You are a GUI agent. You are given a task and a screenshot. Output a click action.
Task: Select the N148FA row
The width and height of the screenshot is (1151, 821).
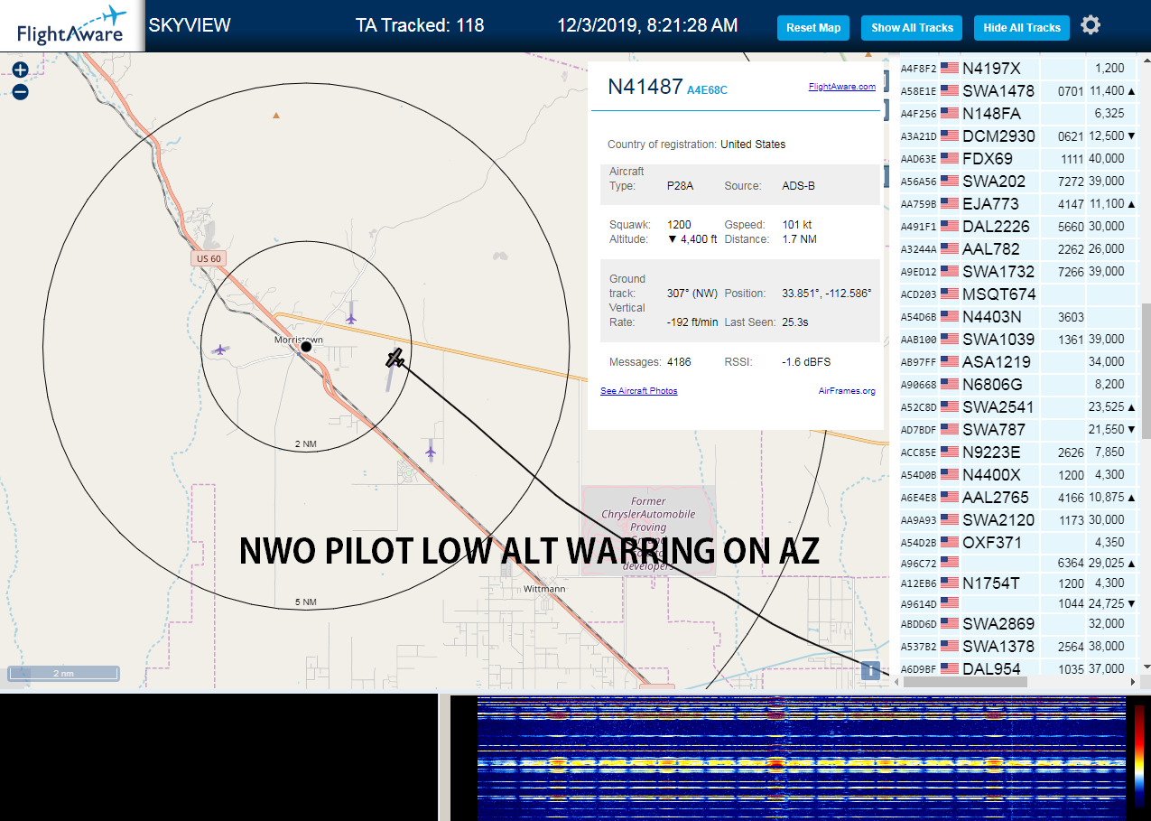tap(1017, 113)
